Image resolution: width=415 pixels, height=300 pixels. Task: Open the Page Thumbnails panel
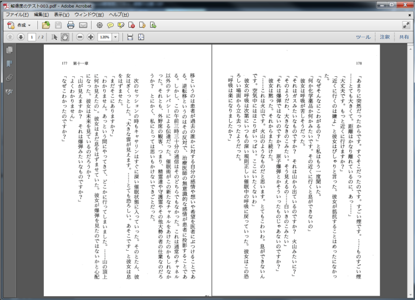point(9,50)
